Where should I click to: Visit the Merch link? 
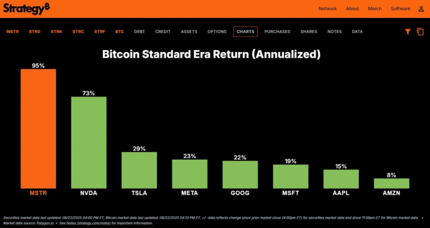[375, 9]
